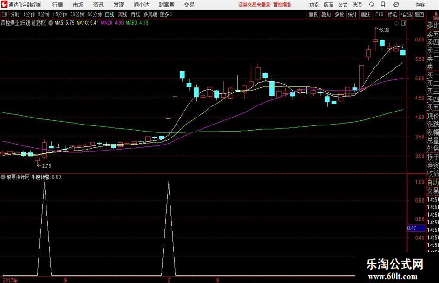
Task: Expand the 更多 periods list
Action: [167, 14]
